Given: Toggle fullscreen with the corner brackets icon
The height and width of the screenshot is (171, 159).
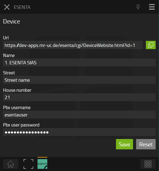Looking at the screenshot, I should [x=28, y=164].
